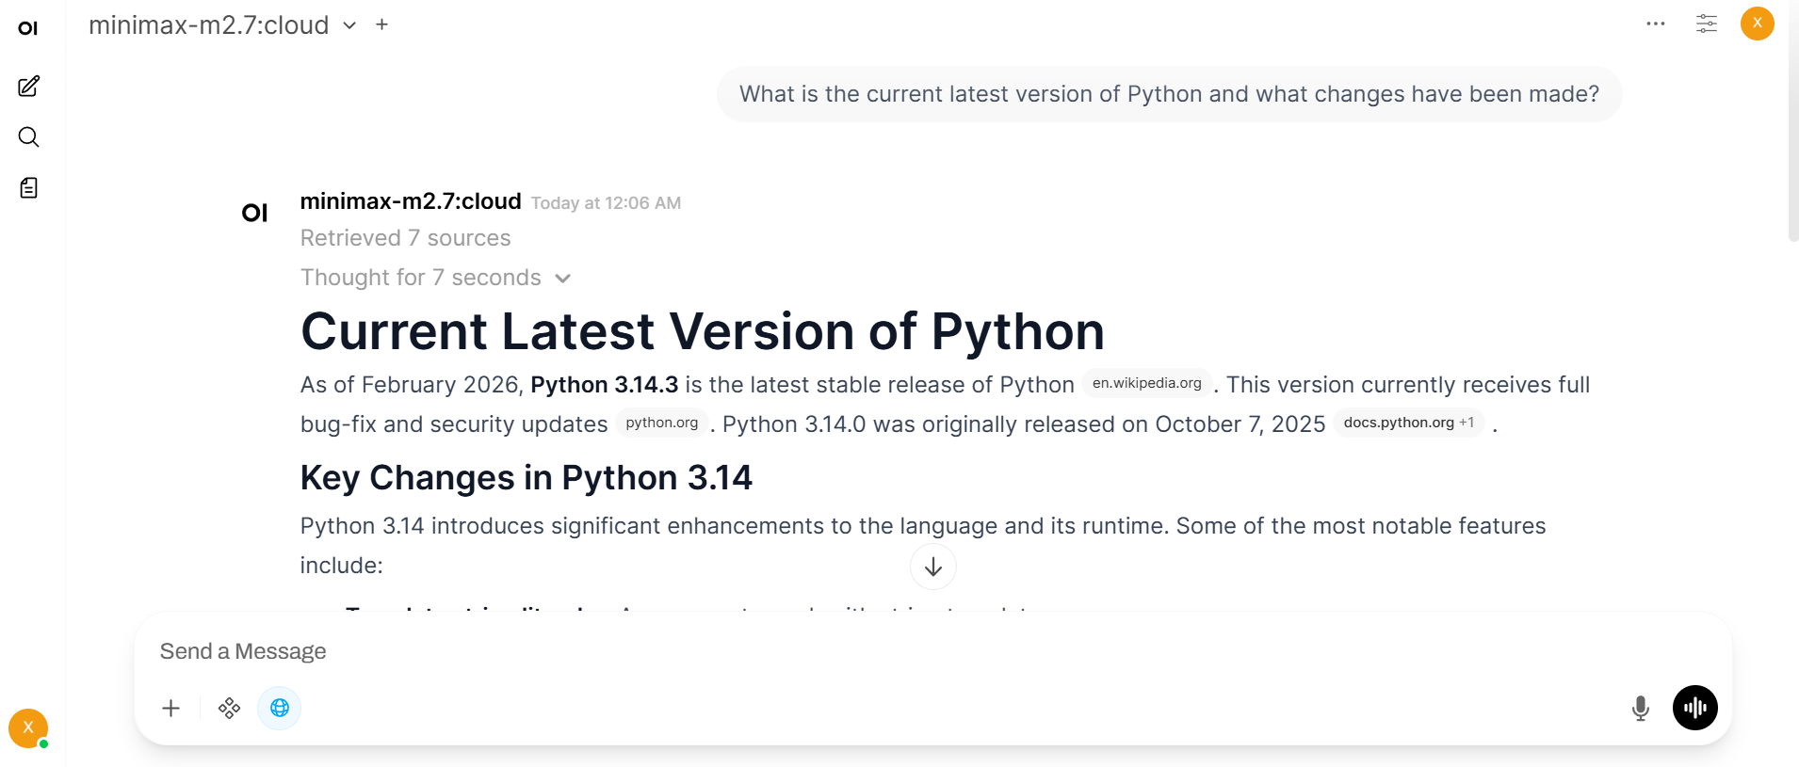Viewport: 1799px width, 767px height.
Task: Click the vertical scrollbar on the right
Action: [1793, 122]
